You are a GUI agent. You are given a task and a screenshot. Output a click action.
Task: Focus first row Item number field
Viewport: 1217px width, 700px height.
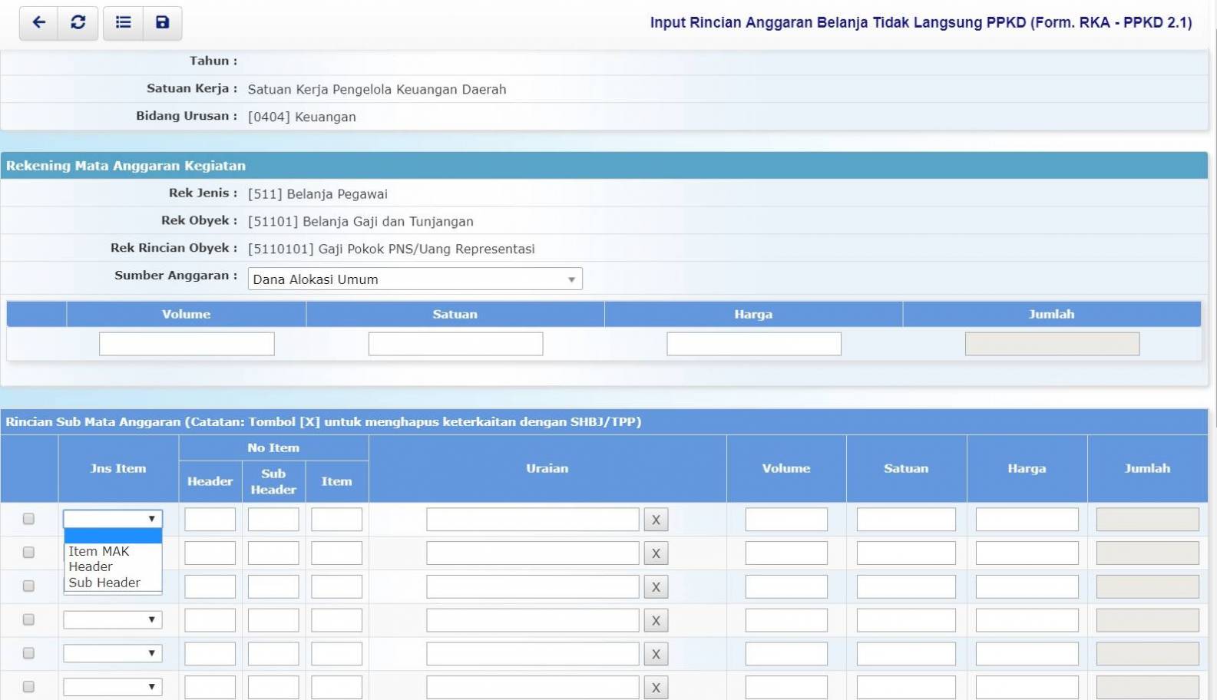(x=336, y=520)
